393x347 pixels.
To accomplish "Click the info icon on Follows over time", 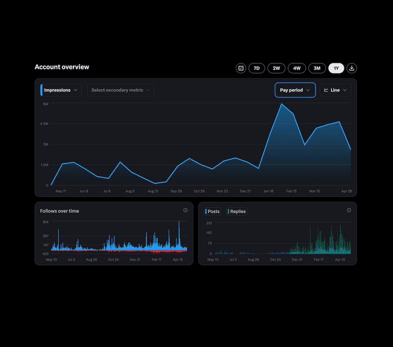I will 186,210.
